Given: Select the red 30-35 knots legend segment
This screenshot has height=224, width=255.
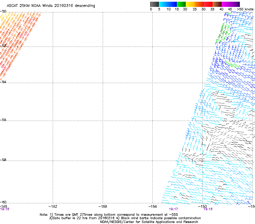Looking at the screenshot, I should pos(208,4).
